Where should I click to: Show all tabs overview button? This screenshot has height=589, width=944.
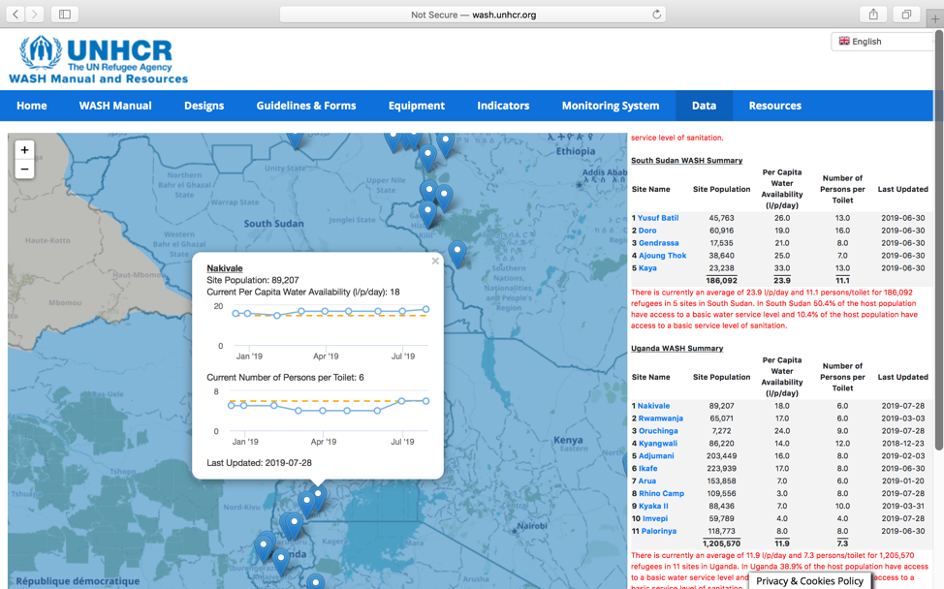coord(906,14)
